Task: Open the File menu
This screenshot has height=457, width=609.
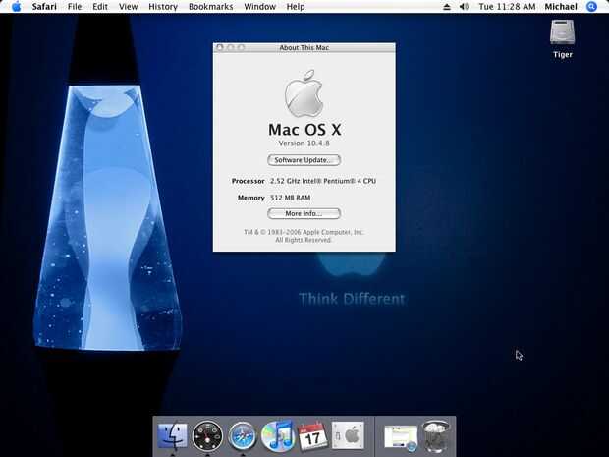Action: pos(75,7)
